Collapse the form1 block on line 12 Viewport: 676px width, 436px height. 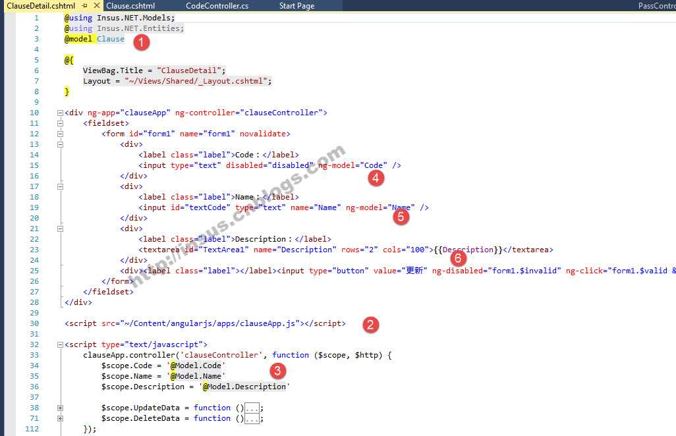61,134
